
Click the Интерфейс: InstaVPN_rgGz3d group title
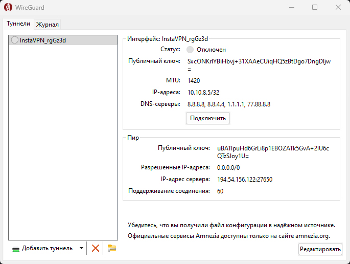pyautogui.click(x=168, y=39)
